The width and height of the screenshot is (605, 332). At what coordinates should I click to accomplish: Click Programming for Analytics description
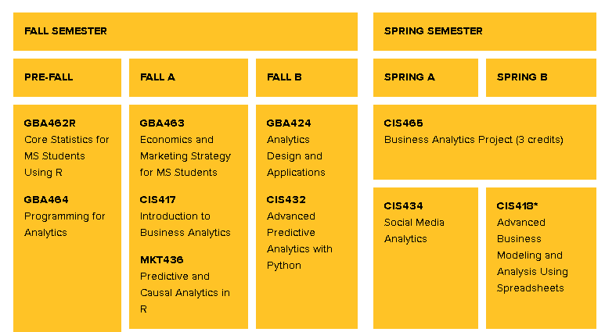point(64,224)
